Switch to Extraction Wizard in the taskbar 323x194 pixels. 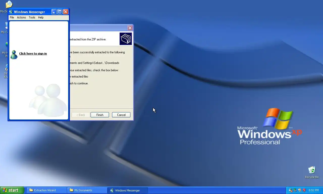(x=47, y=190)
